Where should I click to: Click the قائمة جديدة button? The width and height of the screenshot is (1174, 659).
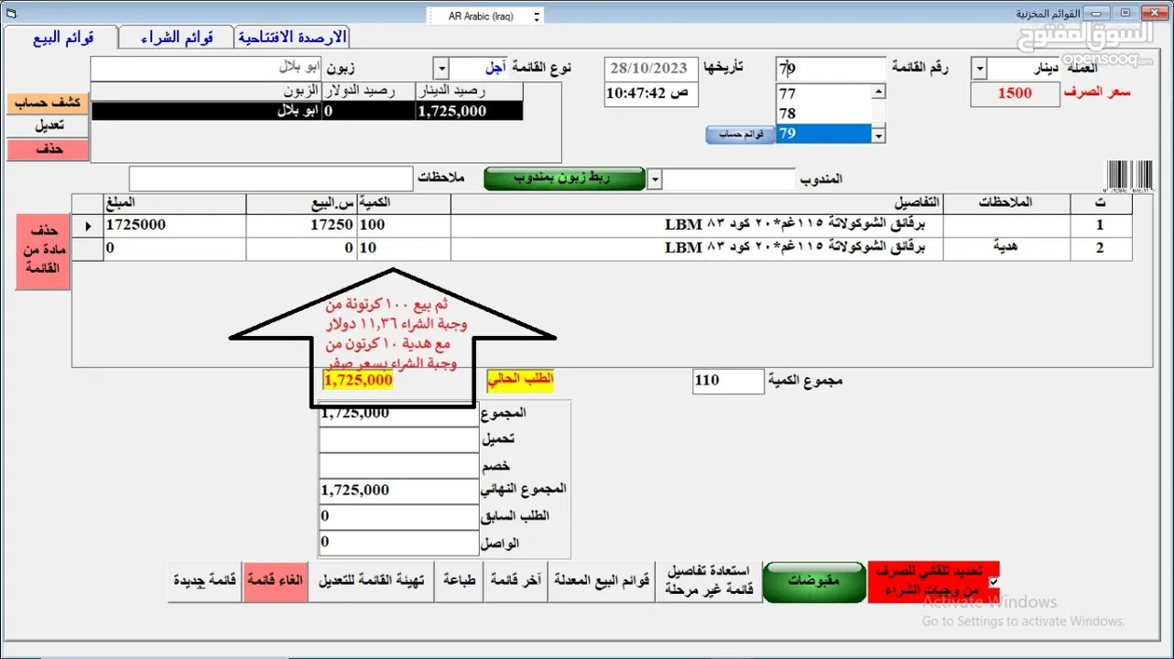[x=205, y=581]
